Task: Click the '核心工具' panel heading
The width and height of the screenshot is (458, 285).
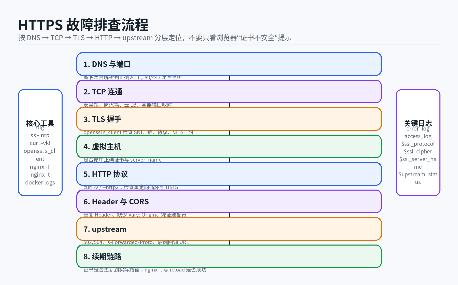Action: click(x=40, y=123)
